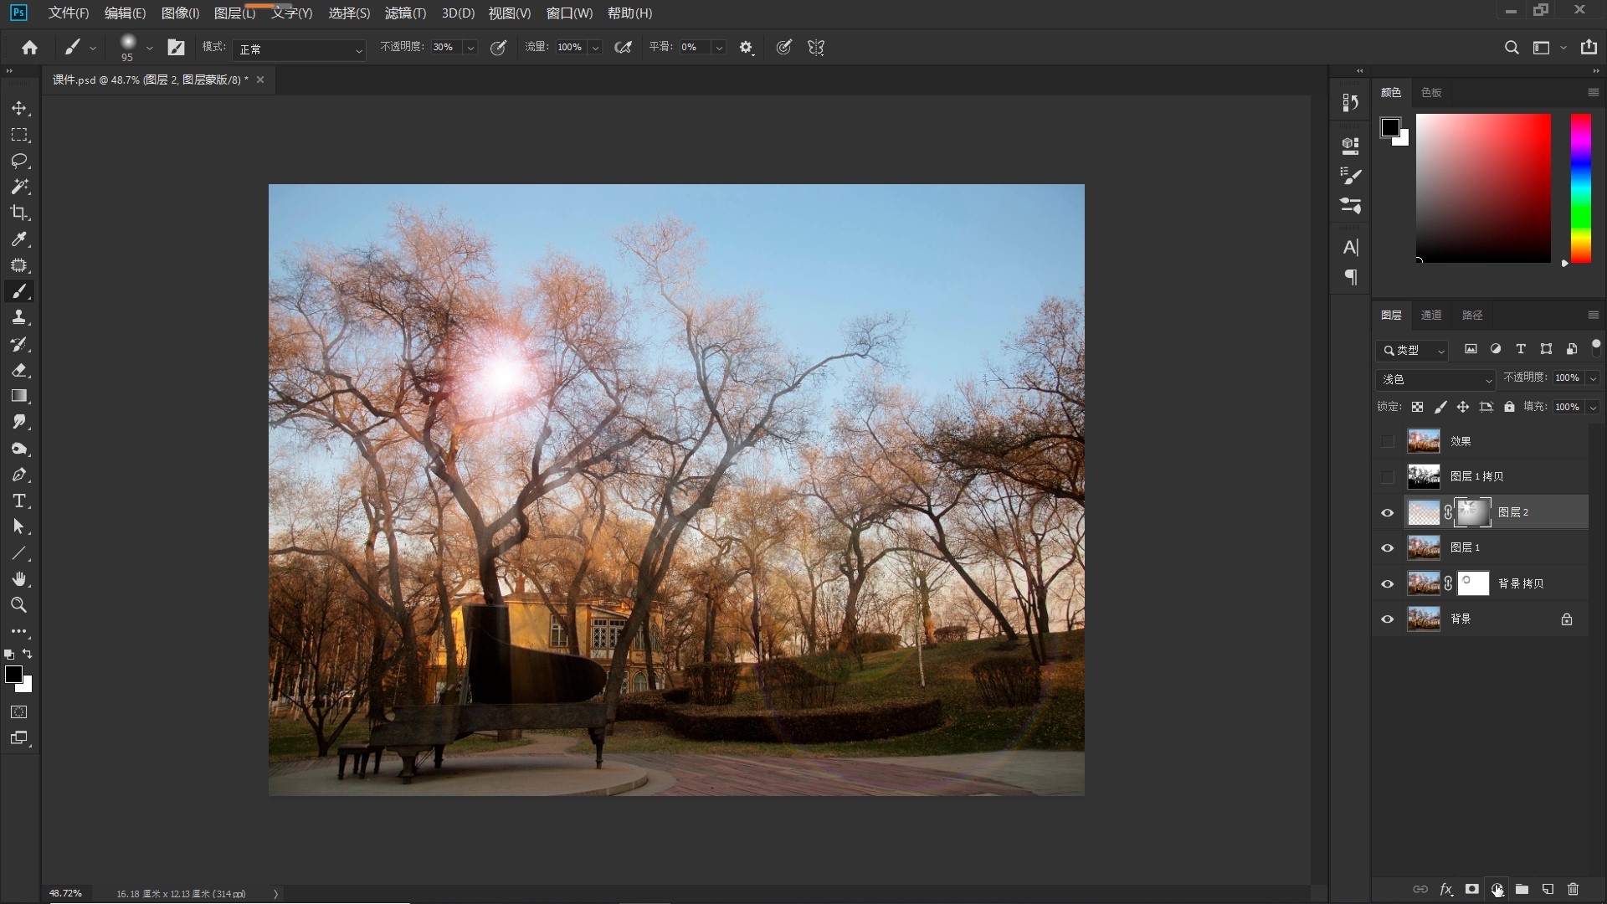Click the zoom percentage field 48.72%
Screen dimensions: 1607x904
tap(65, 893)
